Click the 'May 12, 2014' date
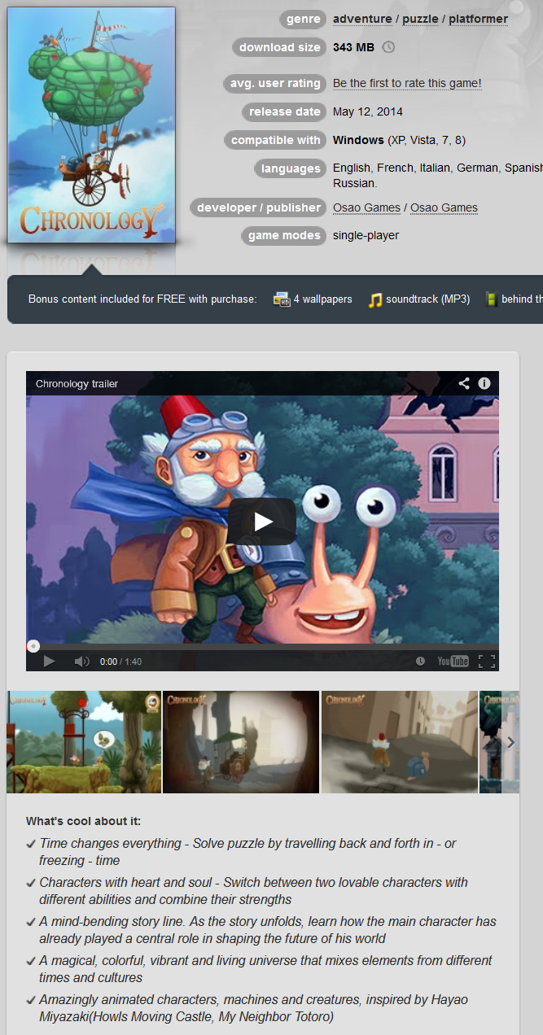543x1035 pixels. click(368, 111)
